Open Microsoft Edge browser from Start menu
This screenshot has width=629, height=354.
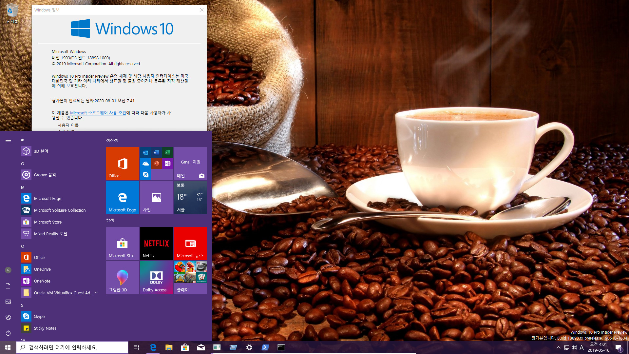click(122, 198)
